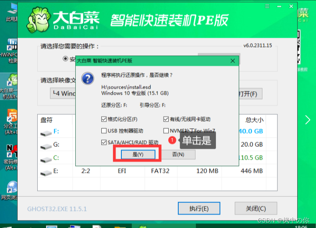
Task: Click the E: drive disk icon
Action: click(x=46, y=173)
